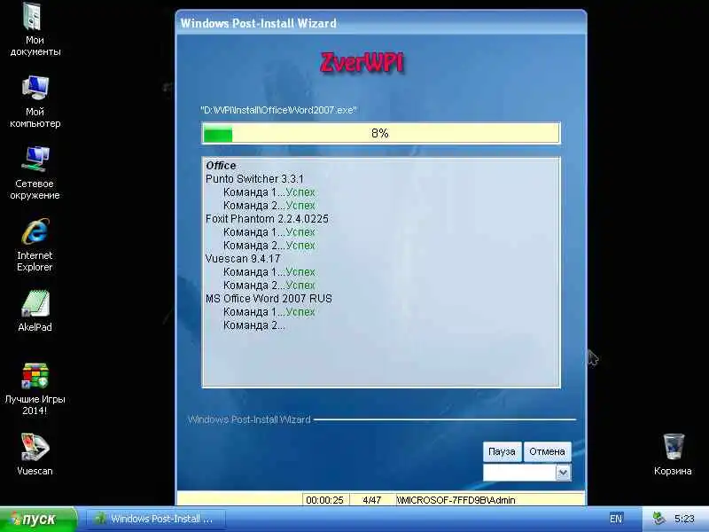Click the 00:00:25 elapsed time field
The height and width of the screenshot is (532, 709).
tap(325, 500)
